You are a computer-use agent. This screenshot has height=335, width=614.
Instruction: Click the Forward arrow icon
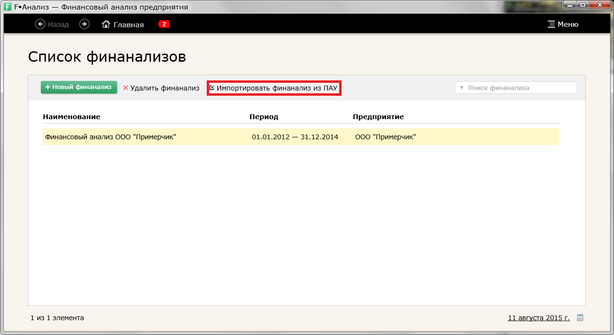coord(84,24)
